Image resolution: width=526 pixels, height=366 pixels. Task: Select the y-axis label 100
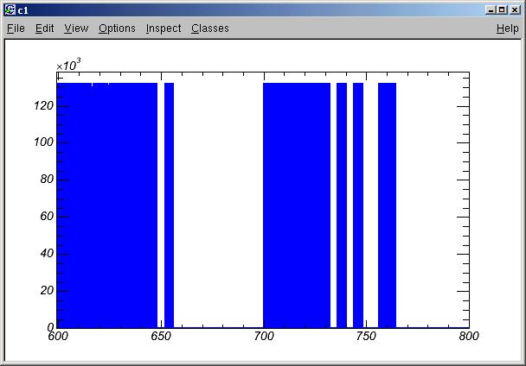pyautogui.click(x=43, y=142)
